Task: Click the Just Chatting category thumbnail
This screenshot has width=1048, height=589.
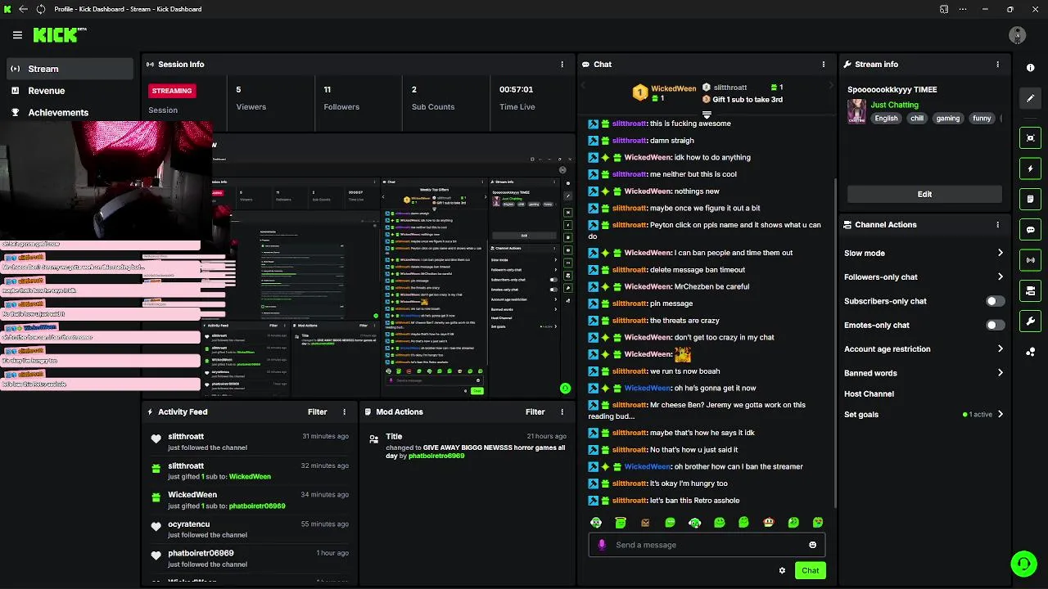Action: coord(856,111)
